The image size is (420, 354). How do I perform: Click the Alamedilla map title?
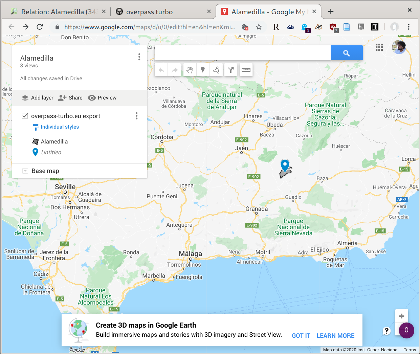37,58
